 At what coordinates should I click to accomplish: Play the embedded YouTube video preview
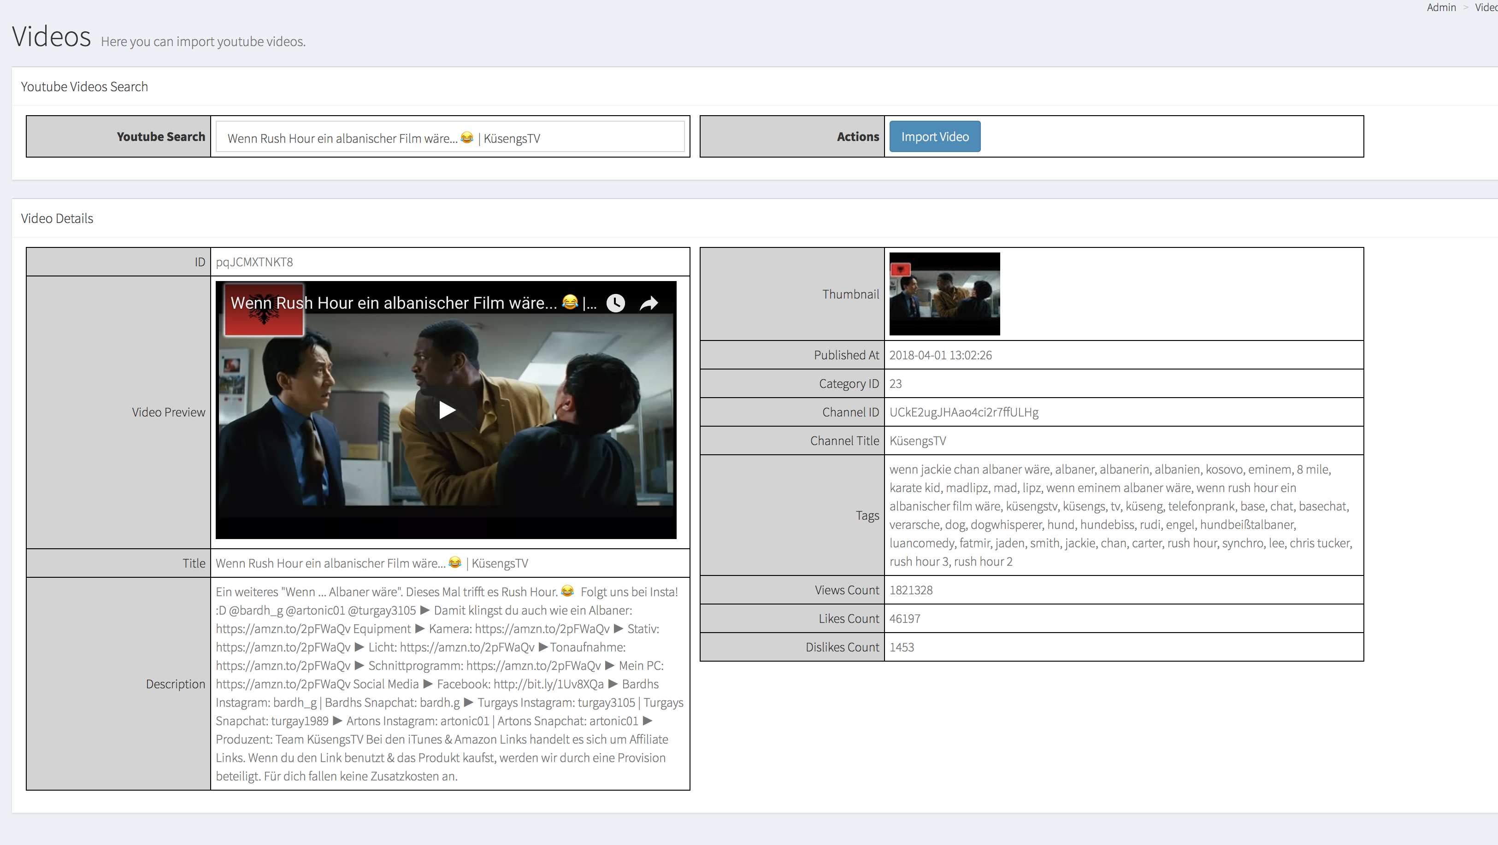tap(446, 411)
